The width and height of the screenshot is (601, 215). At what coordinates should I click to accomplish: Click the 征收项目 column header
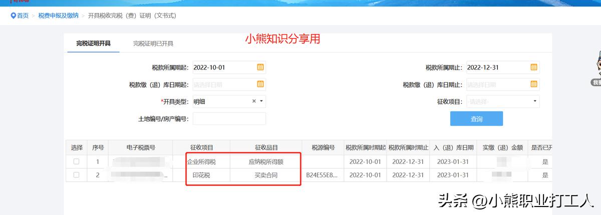(201, 147)
